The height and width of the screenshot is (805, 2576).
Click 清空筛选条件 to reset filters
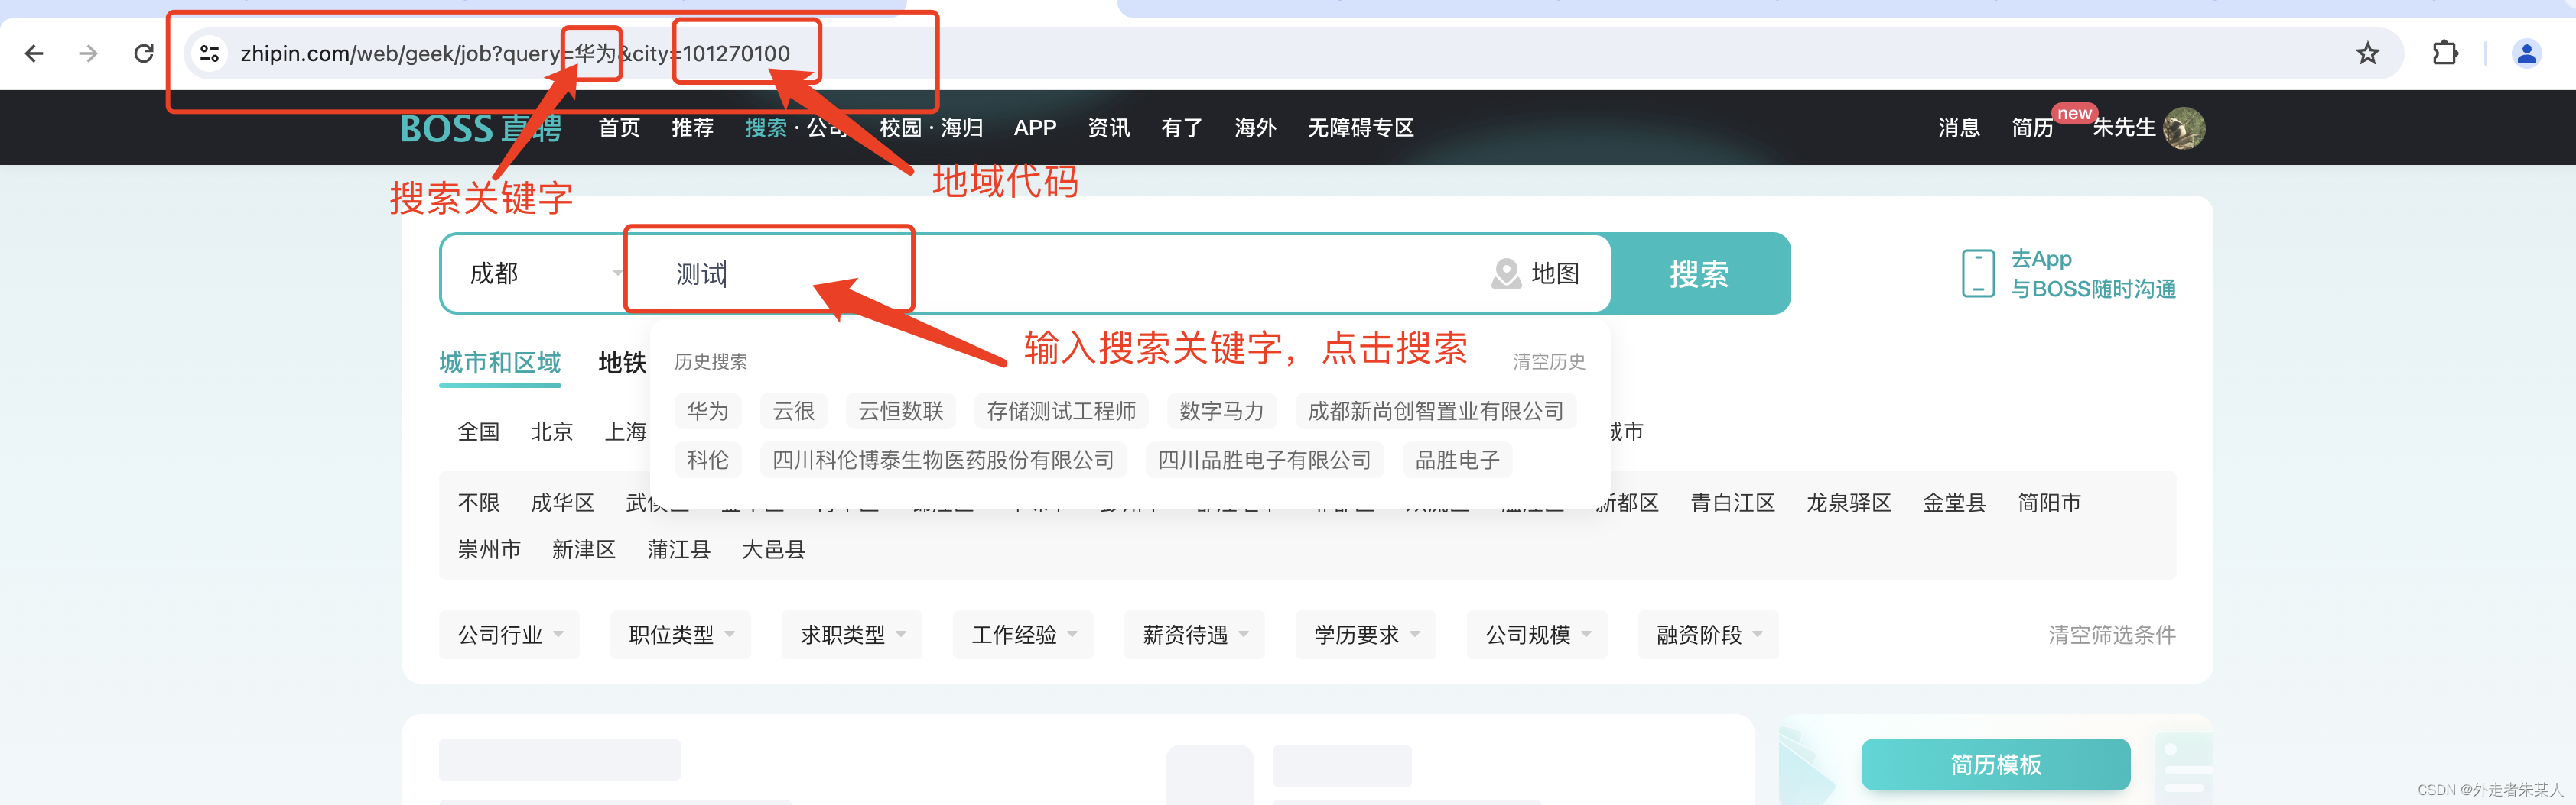point(2112,634)
